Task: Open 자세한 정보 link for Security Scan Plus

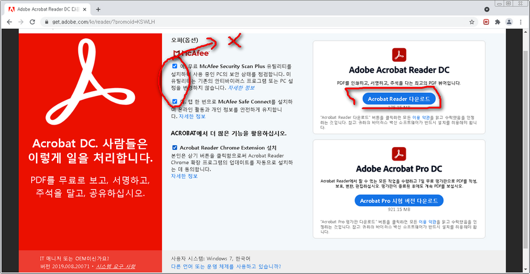Action: point(241,88)
